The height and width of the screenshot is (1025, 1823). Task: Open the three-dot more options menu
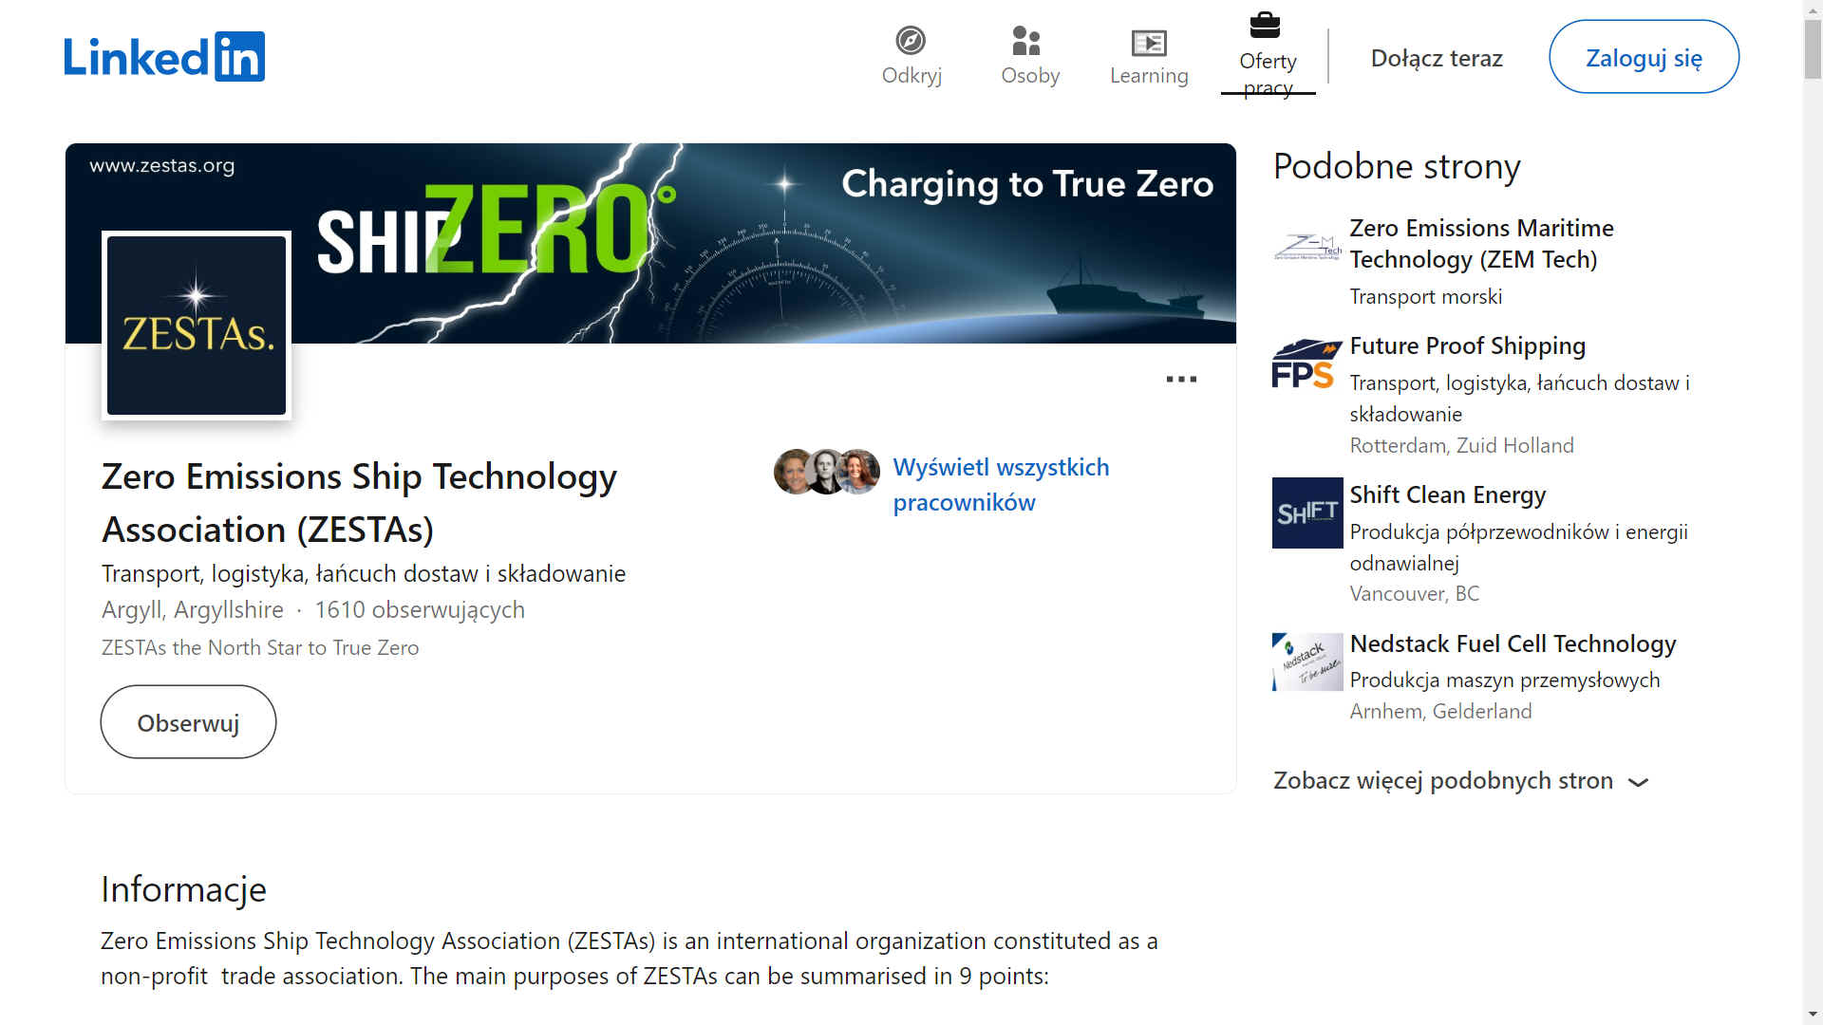tap(1181, 379)
